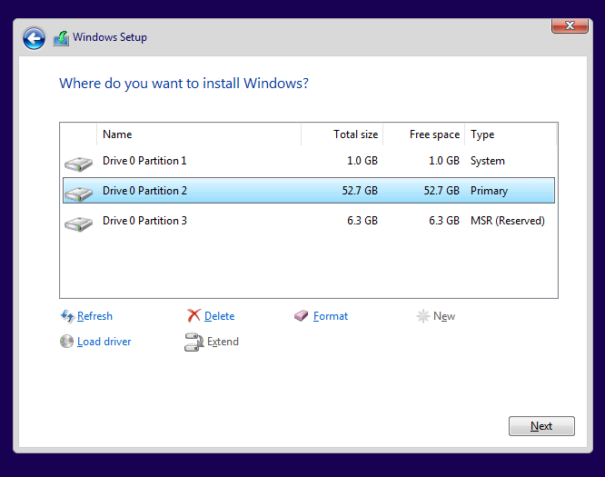Select Drive 0 Partition 2 row
The height and width of the screenshot is (477, 605).
[x=309, y=191]
